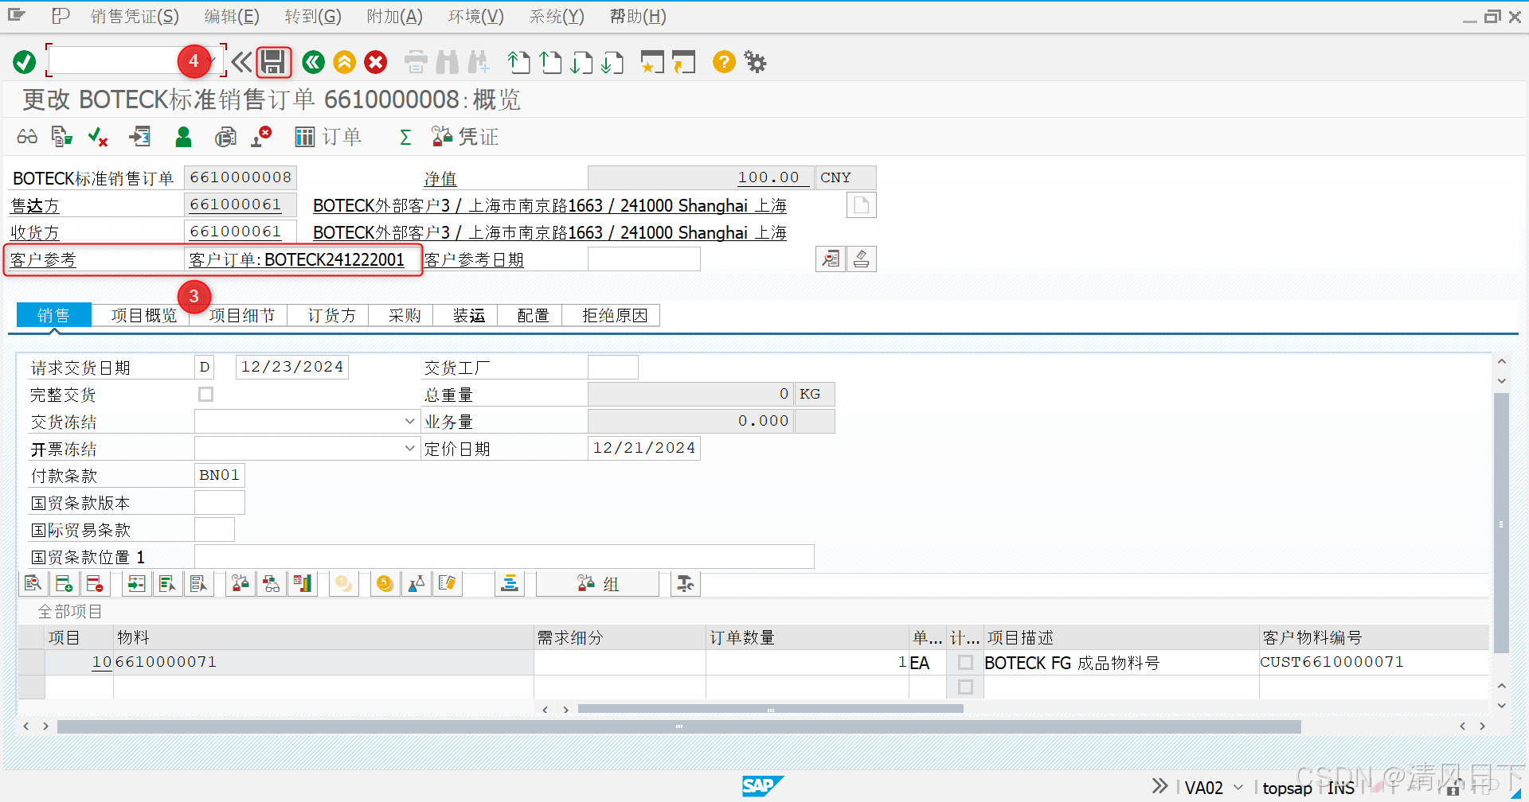Image resolution: width=1529 pixels, height=802 pixels.
Task: Open the 环境(V) menu
Action: (476, 17)
